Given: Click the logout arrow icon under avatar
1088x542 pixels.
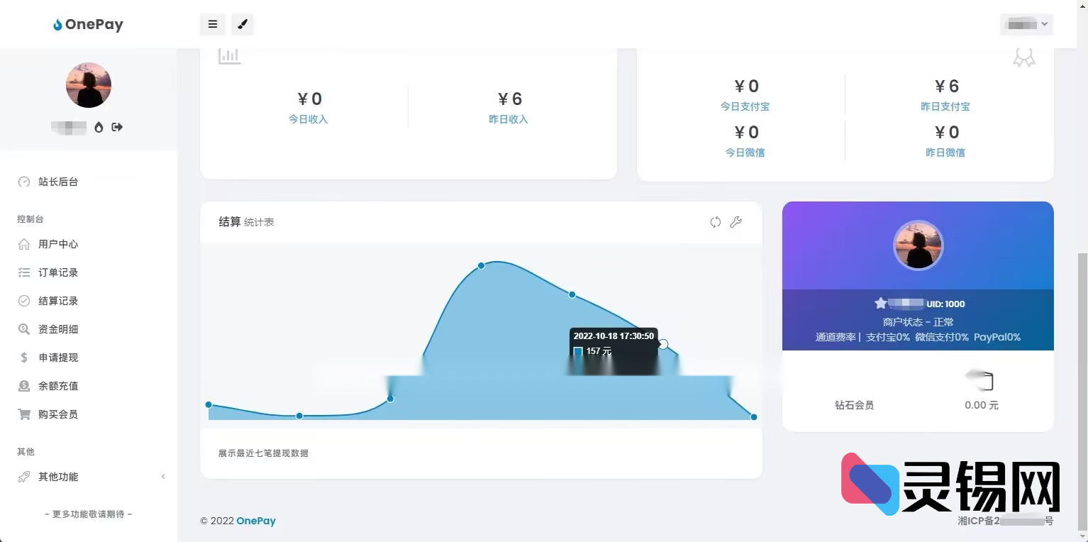Looking at the screenshot, I should coord(117,127).
